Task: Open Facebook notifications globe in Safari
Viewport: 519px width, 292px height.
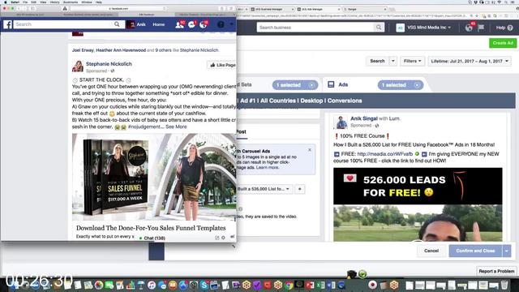Action: [x=204, y=24]
